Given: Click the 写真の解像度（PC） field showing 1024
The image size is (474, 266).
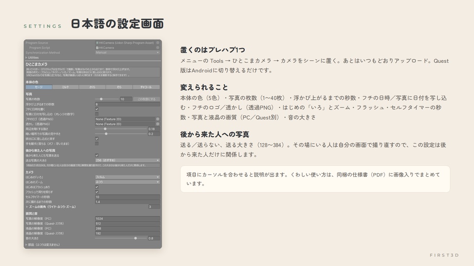Looking at the screenshot, I should coord(127,218).
